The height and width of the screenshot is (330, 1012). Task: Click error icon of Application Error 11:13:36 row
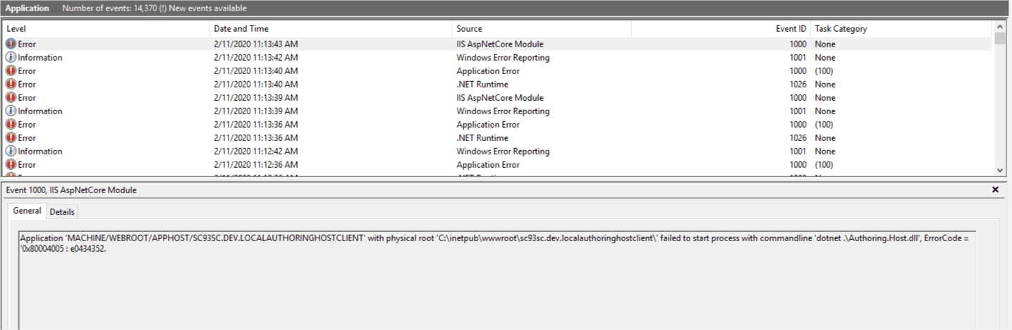click(11, 124)
